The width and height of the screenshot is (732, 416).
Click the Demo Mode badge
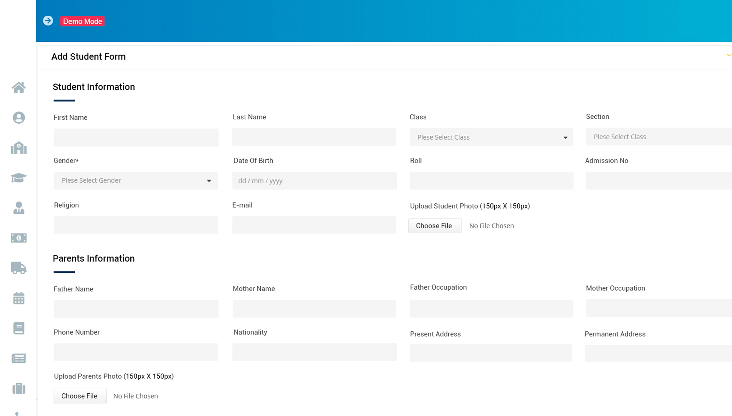83,21
